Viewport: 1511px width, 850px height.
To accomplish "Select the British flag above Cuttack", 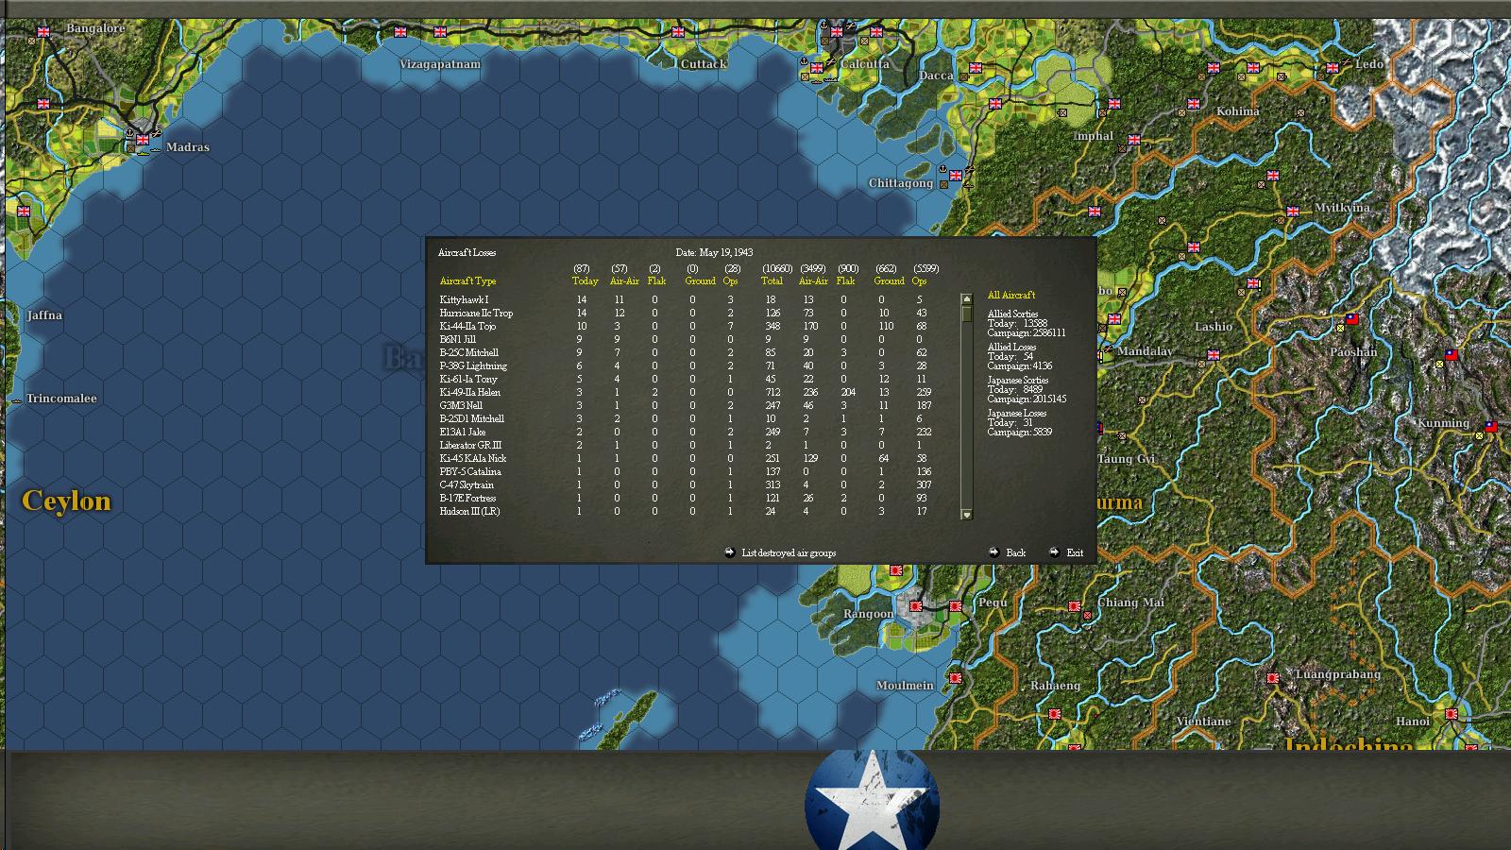I will pyautogui.click(x=677, y=32).
